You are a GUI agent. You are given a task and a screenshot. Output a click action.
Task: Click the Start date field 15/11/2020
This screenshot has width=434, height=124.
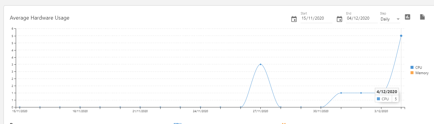[x=316, y=18]
